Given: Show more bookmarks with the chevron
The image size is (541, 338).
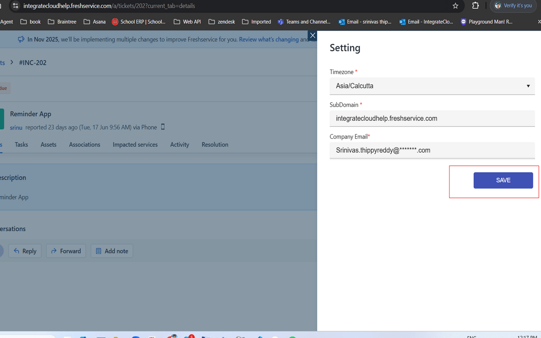Looking at the screenshot, I should 539,22.
